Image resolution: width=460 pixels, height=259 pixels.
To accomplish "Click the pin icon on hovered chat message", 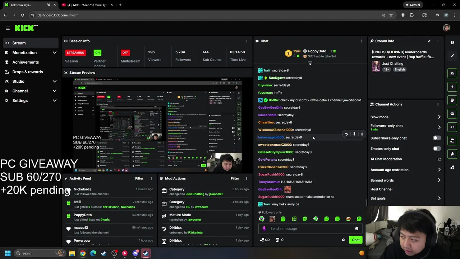I will click(354, 134).
